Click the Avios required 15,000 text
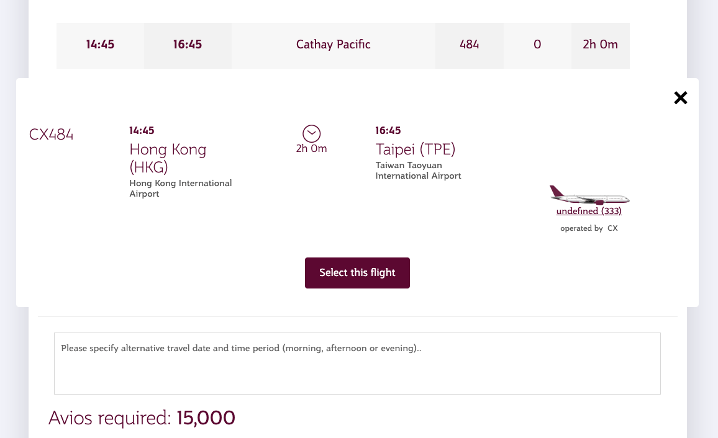Screen dimensions: 718x438 coord(141,418)
